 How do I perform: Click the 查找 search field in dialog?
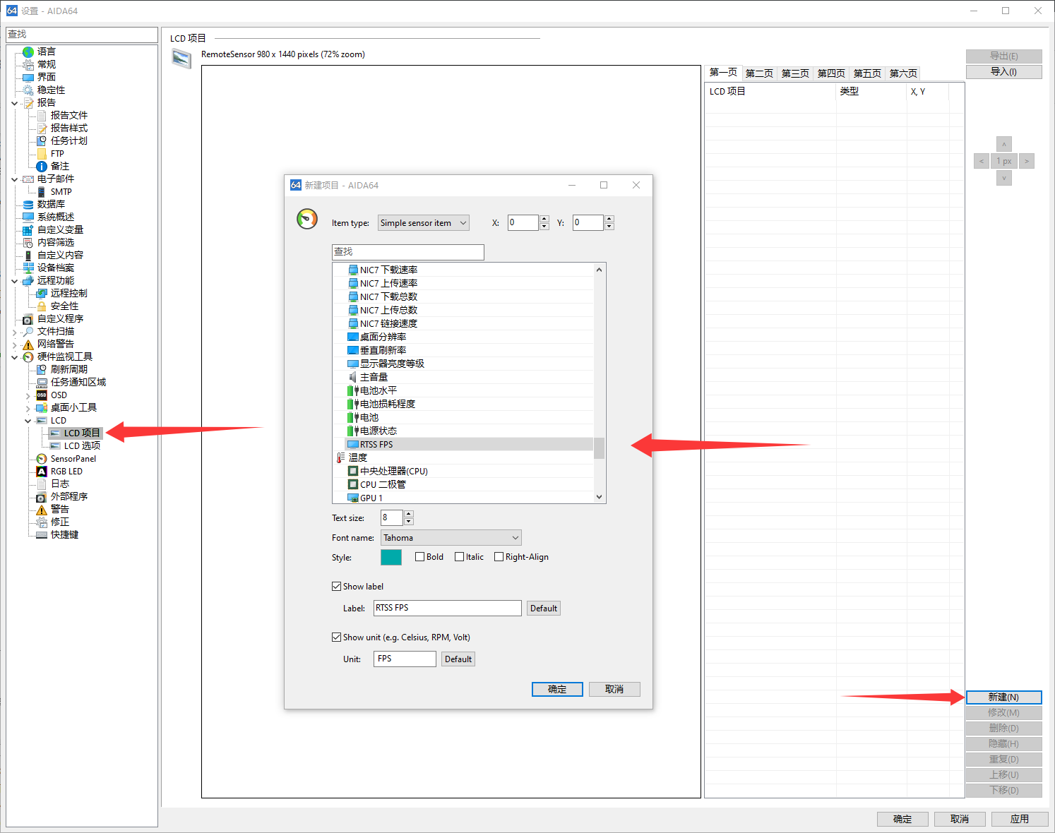407,252
